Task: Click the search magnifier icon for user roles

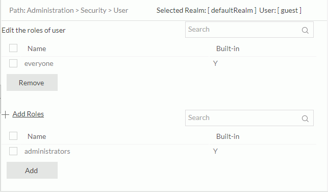Action: (305, 30)
